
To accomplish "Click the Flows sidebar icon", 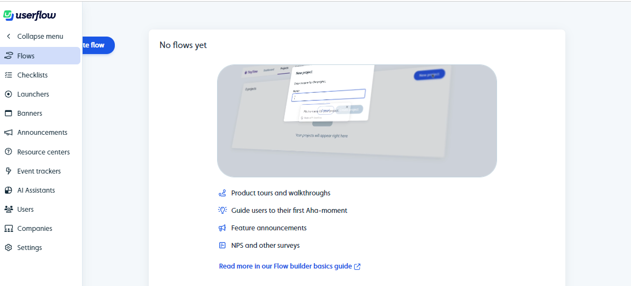I will click(8, 56).
